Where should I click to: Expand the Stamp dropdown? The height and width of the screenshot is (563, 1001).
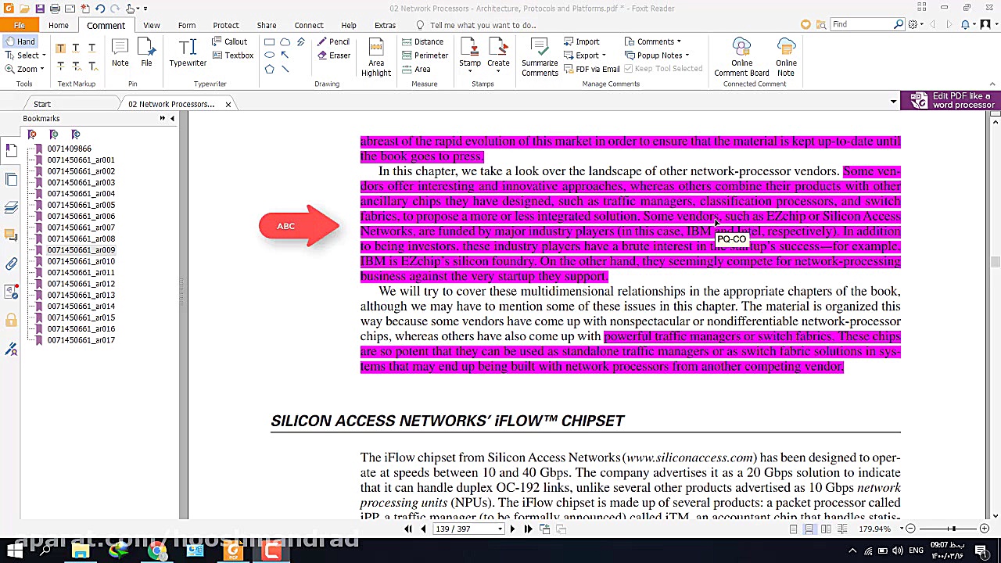(470, 71)
